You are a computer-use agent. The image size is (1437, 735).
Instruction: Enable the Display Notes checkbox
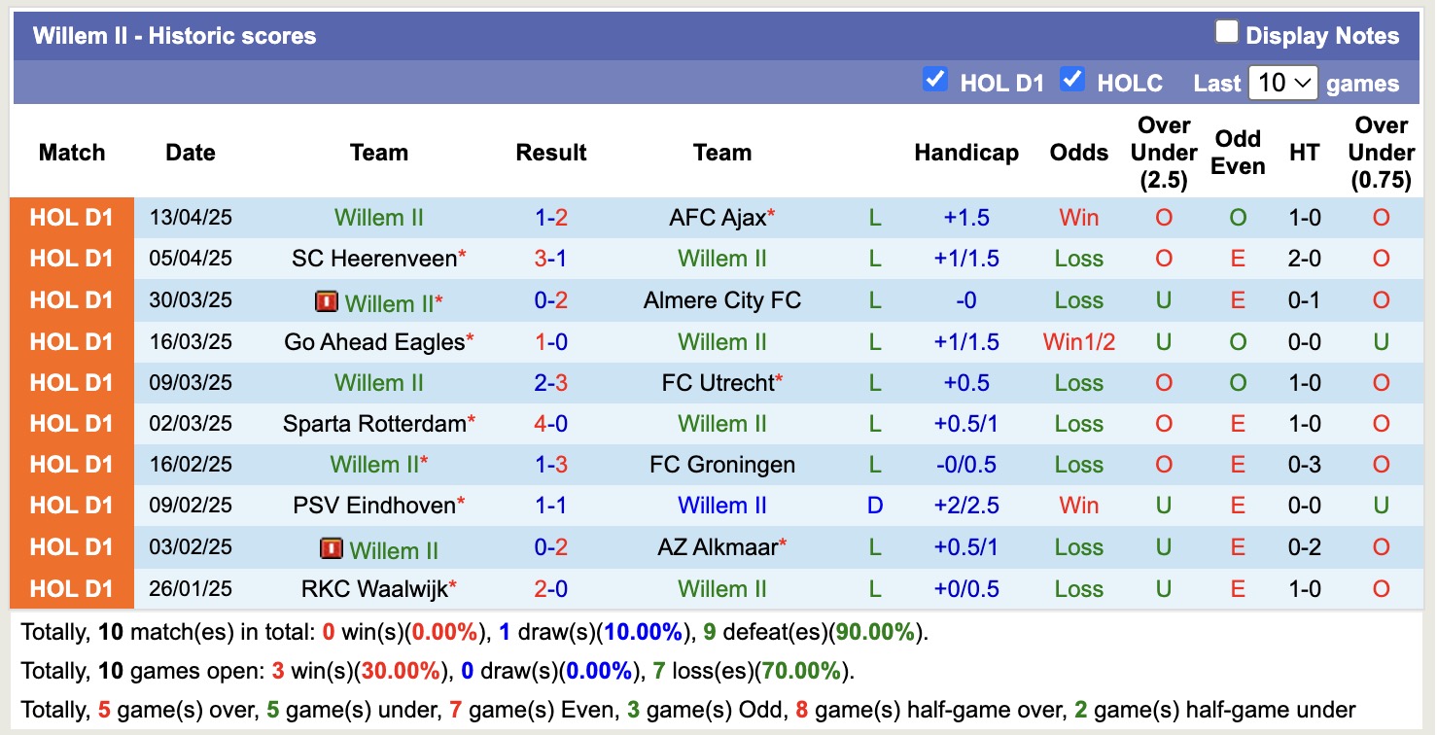1227,30
